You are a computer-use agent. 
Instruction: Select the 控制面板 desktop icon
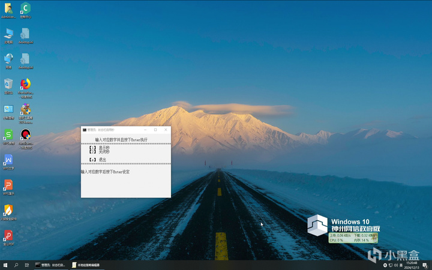point(8,112)
